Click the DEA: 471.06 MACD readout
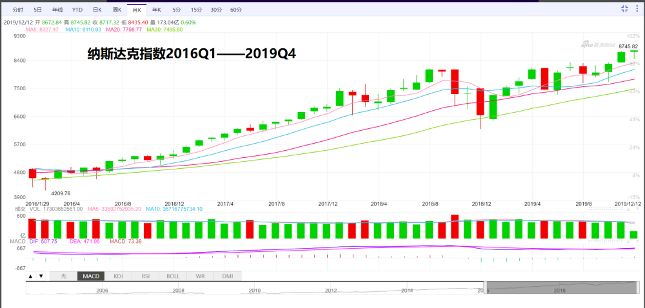 pyautogui.click(x=84, y=242)
